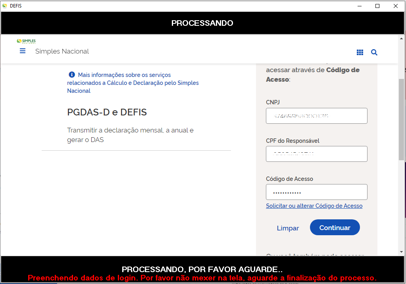The width and height of the screenshot is (406, 284).
Task: Click the search magnifier icon
Action: 374,52
